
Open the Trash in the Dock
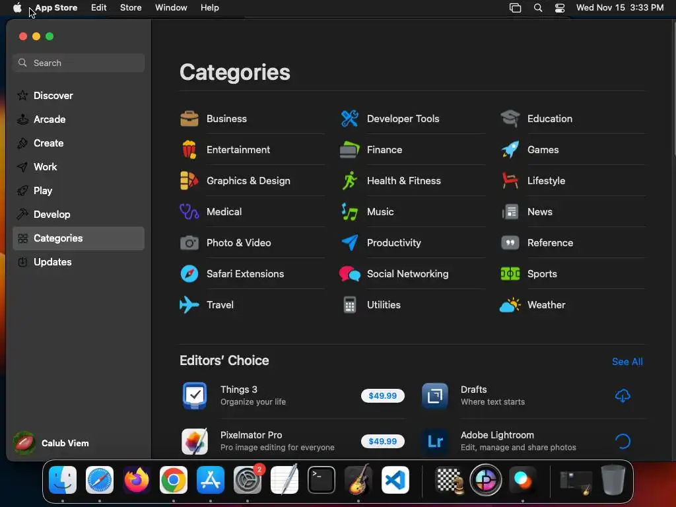click(613, 480)
